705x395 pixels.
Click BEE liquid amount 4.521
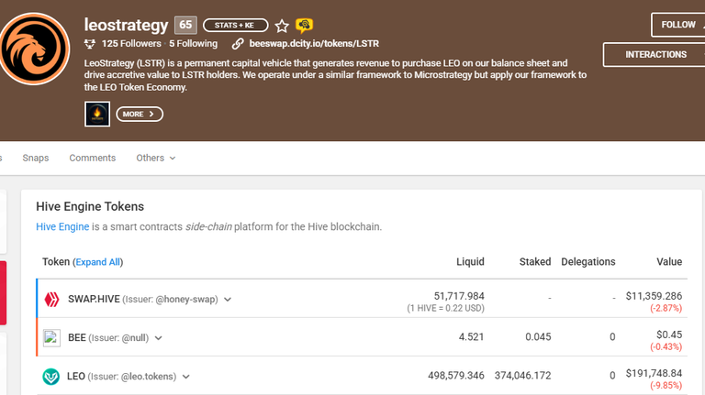pos(471,336)
